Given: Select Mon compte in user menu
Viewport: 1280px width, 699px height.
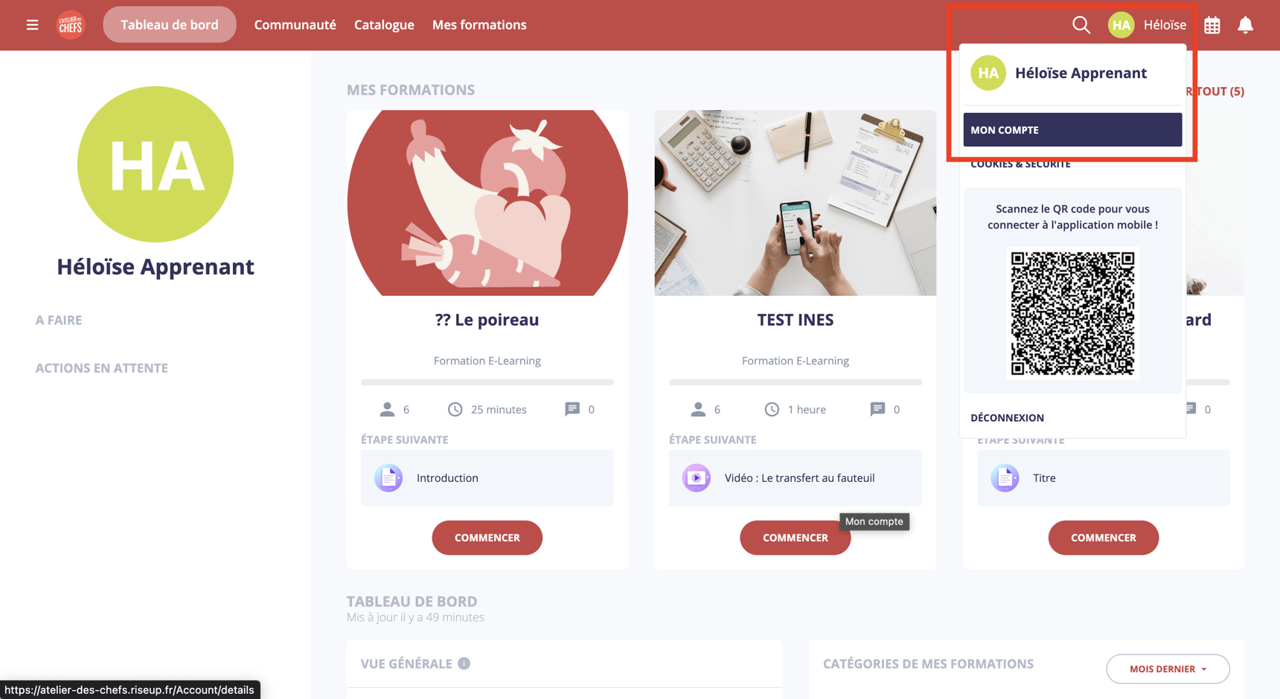Looking at the screenshot, I should [1072, 130].
